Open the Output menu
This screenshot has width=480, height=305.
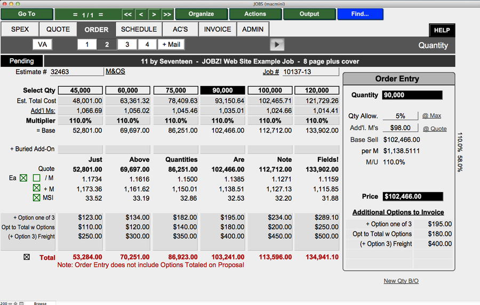tap(309, 14)
